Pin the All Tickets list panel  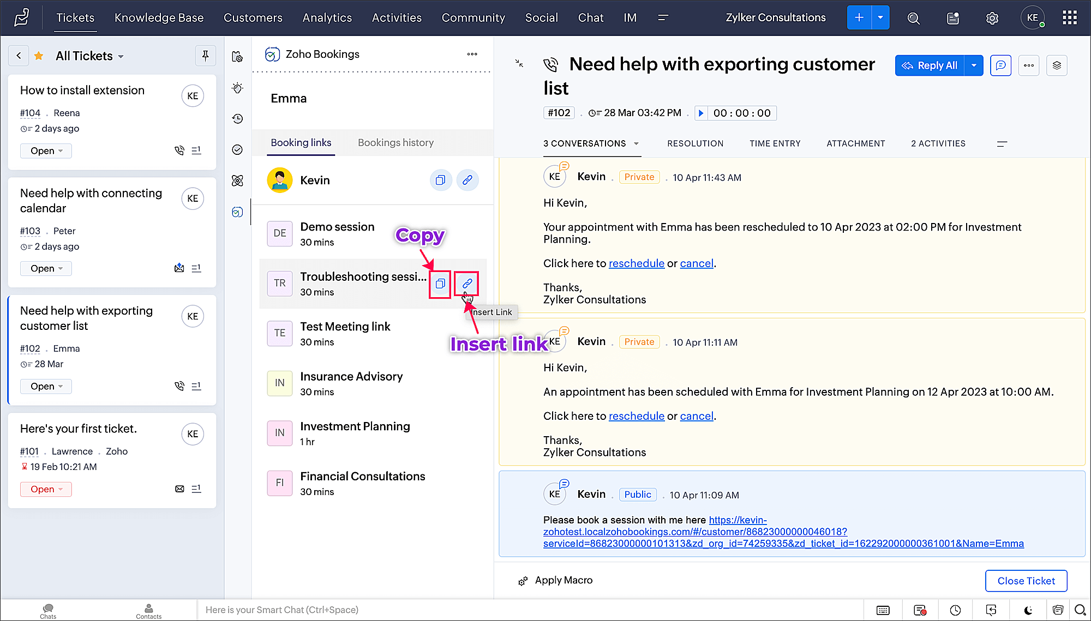pos(205,56)
